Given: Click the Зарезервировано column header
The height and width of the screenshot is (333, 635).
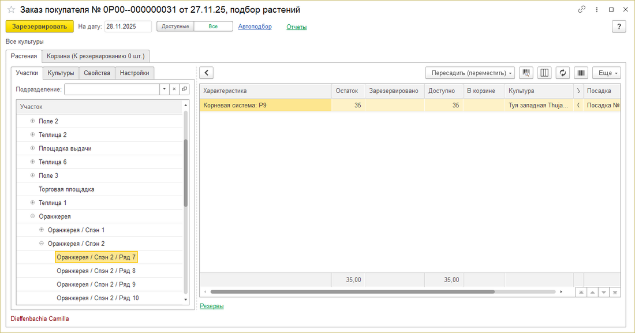Looking at the screenshot, I should 394,91.
